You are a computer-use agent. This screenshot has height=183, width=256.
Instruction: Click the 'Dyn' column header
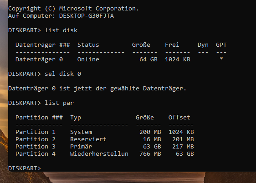pos(203,45)
